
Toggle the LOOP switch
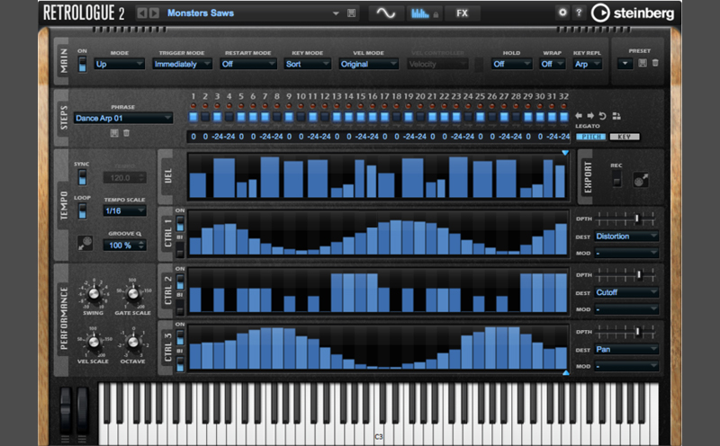point(82,210)
